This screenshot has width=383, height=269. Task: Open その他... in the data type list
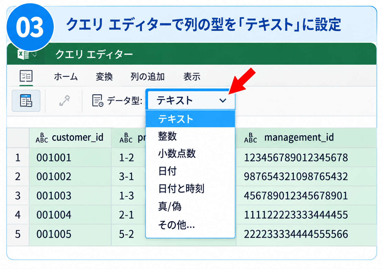190,225
